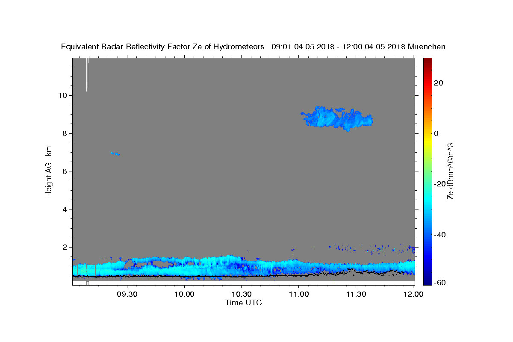513x342 pixels.
Task: Click the height tick label '4'
Action: (x=66, y=209)
